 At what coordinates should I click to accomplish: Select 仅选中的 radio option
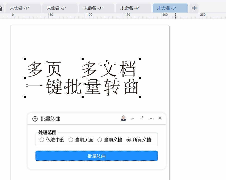42,140
